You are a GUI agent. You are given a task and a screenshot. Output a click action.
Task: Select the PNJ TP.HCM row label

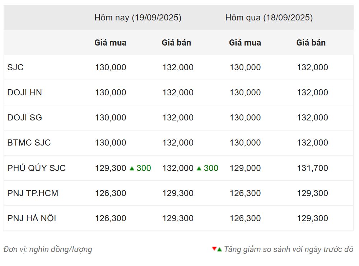pos(33,193)
